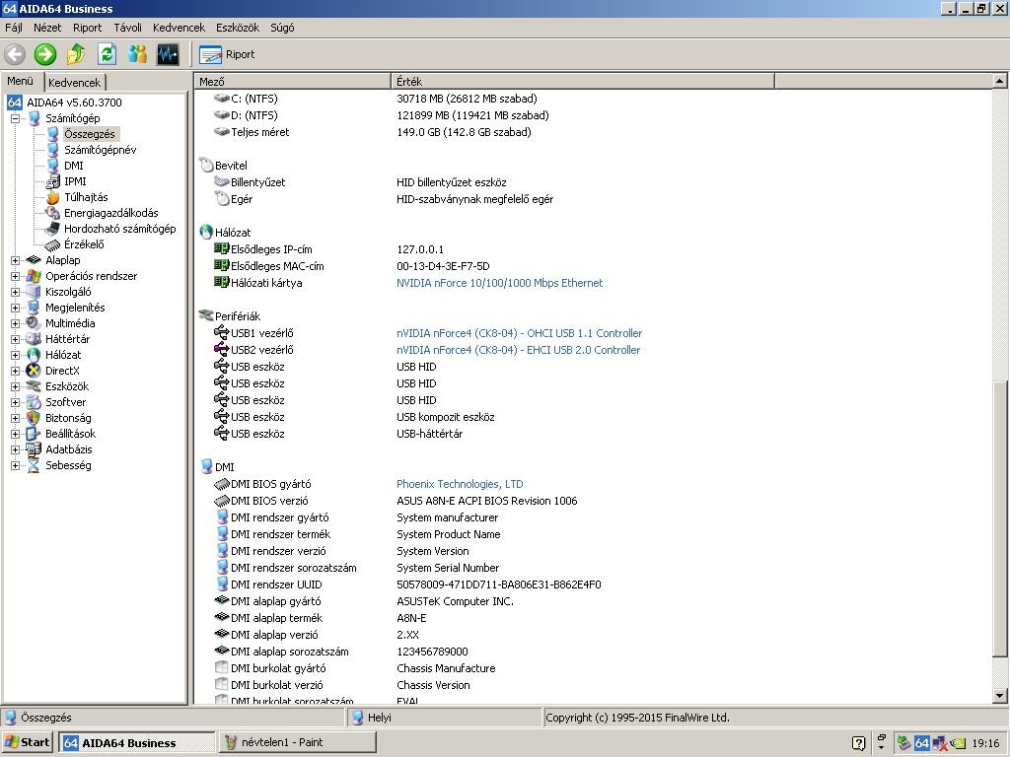The image size is (1010, 757).
Task: Click the green Forward arrow
Action: (45, 55)
